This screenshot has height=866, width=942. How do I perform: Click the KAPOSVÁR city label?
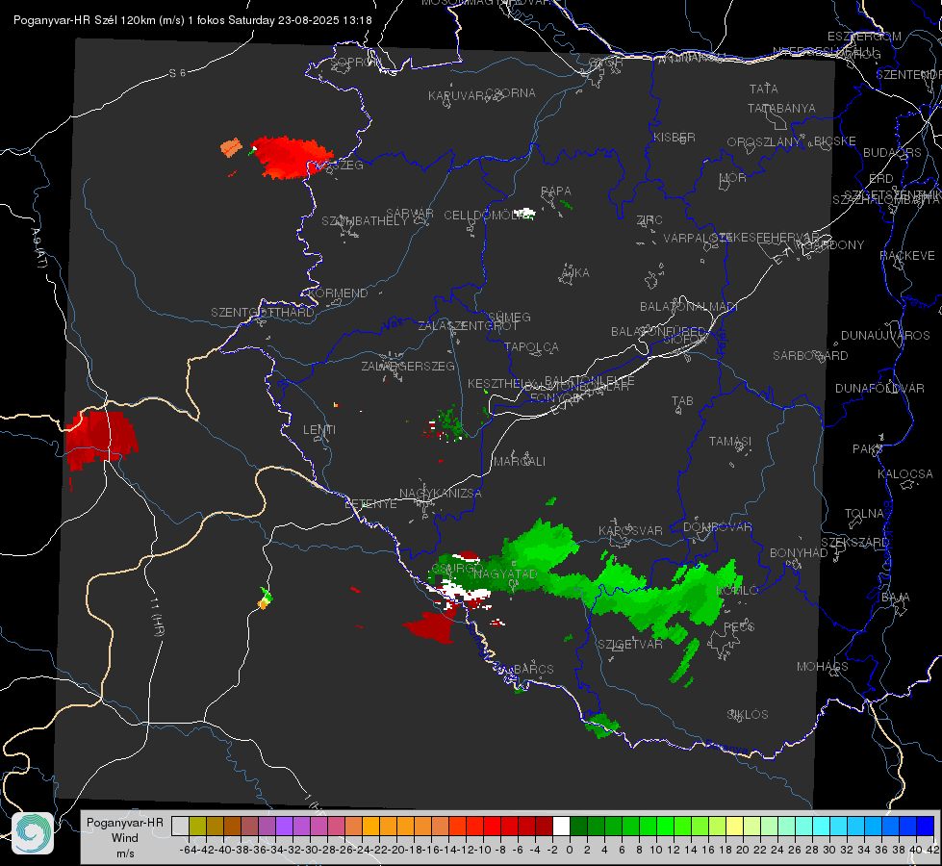630,530
